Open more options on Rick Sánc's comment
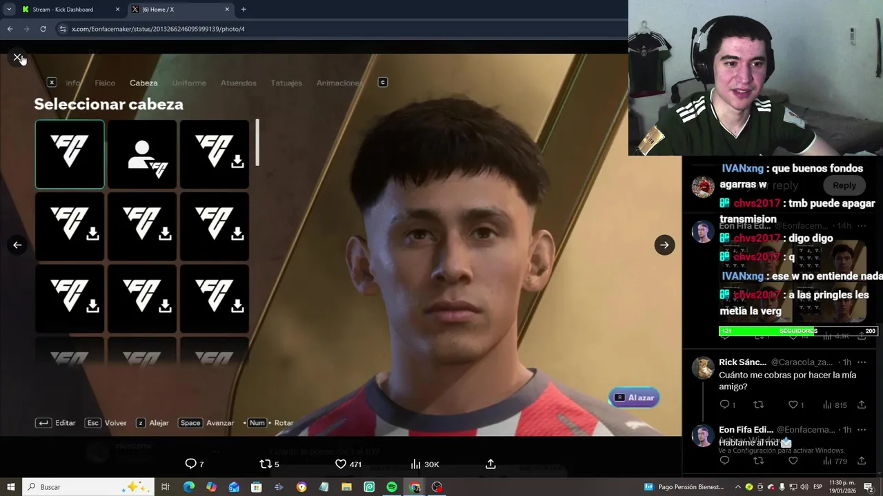 pos(862,362)
